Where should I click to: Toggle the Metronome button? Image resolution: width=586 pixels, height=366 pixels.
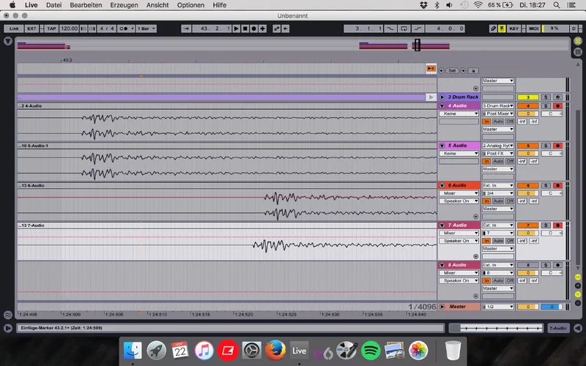pos(123,29)
